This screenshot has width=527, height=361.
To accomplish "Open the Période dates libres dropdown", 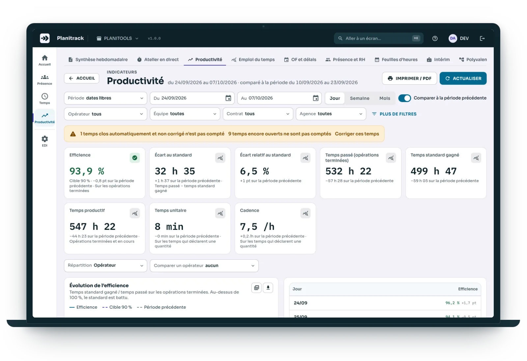I will point(105,98).
